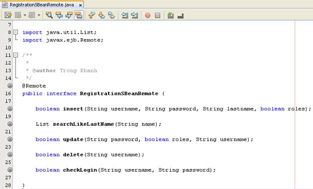Close the RegistrationSBeanRemote.java tab

(80, 5)
